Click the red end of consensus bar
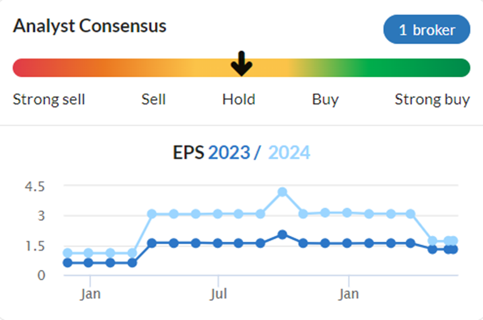Image resolution: width=483 pixels, height=320 pixels. (x=22, y=67)
